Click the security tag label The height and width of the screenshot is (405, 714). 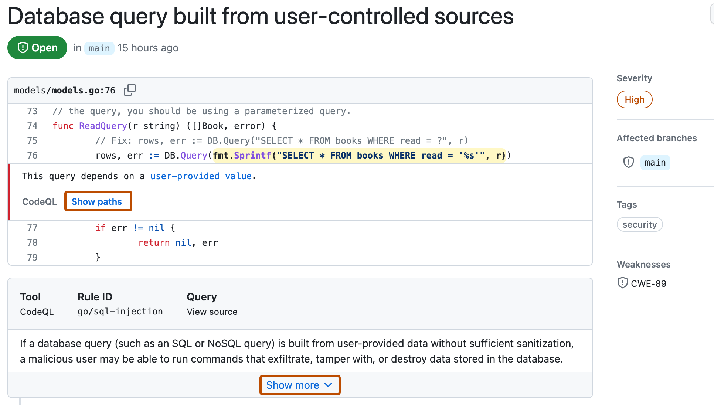tap(640, 225)
